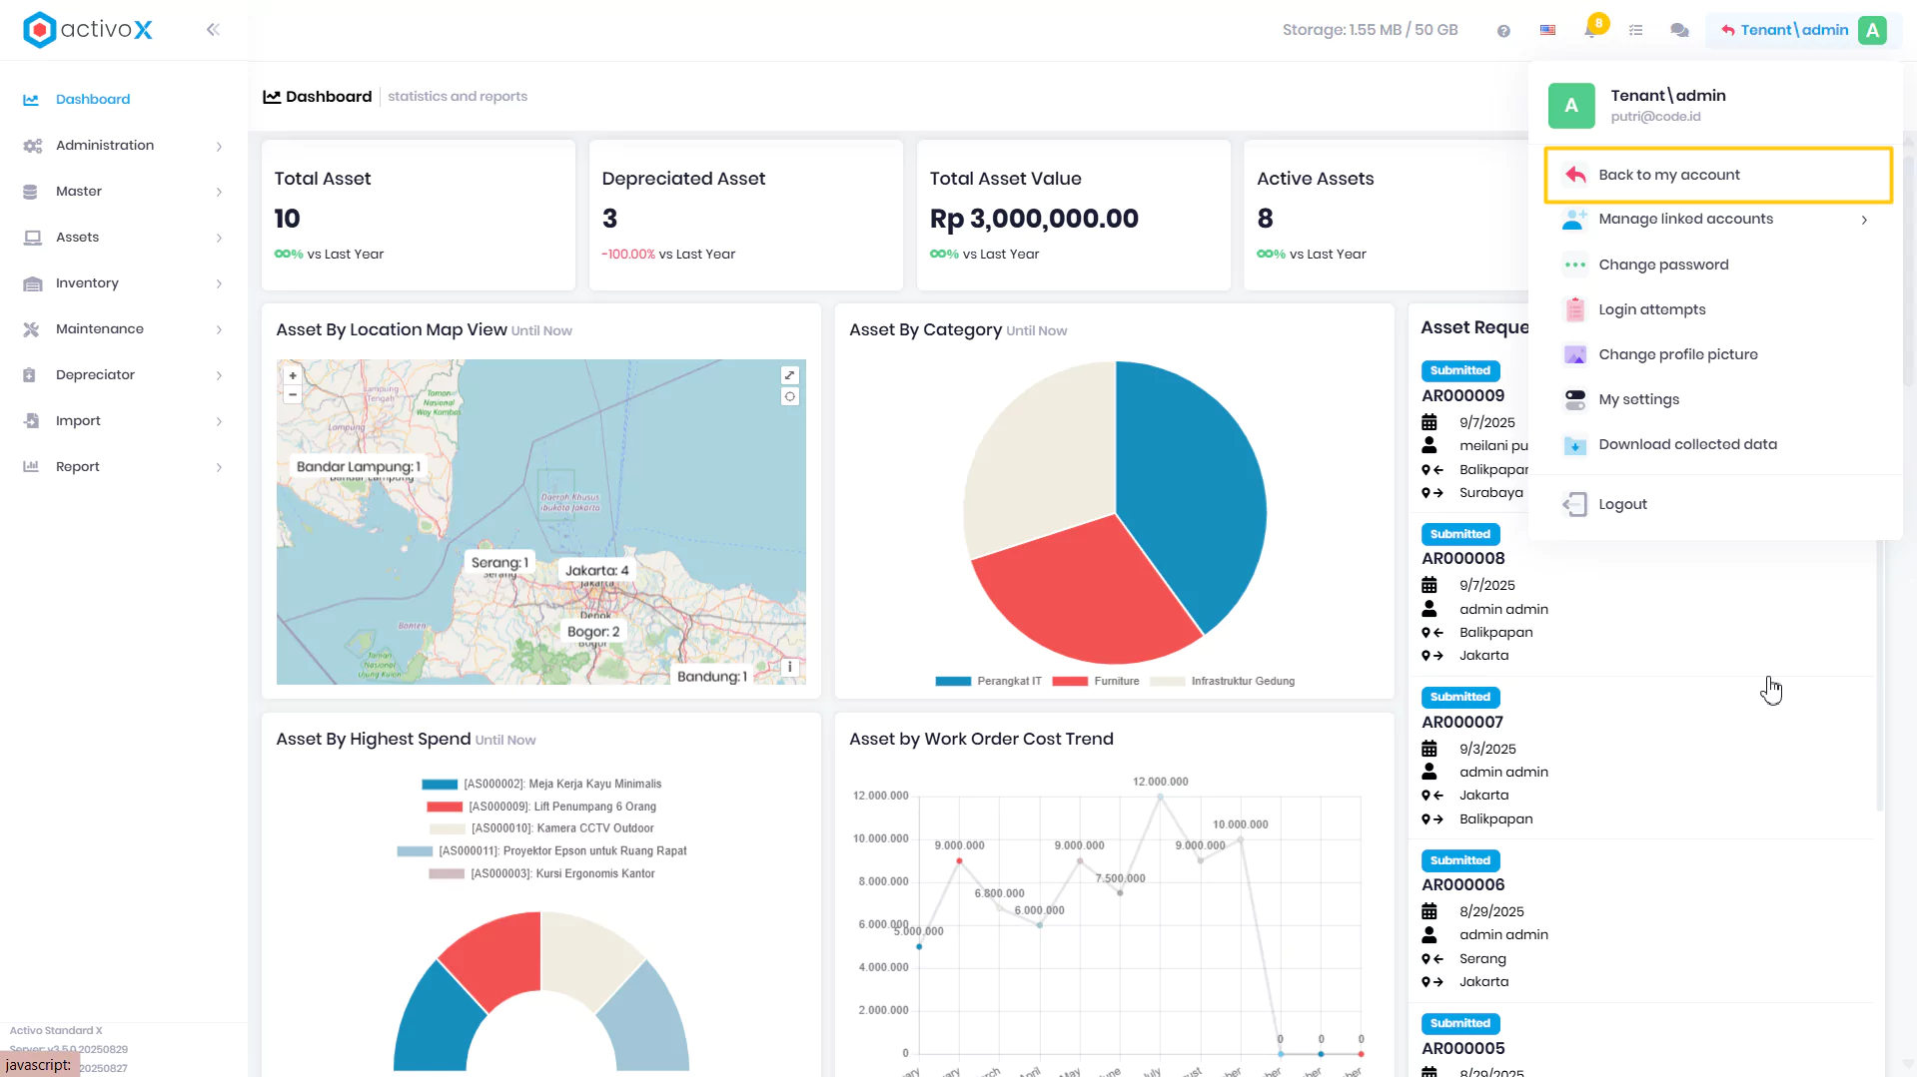1917x1077 pixels.
Task: Expand Manage linked accounts submenu arrow
Action: tap(1864, 220)
